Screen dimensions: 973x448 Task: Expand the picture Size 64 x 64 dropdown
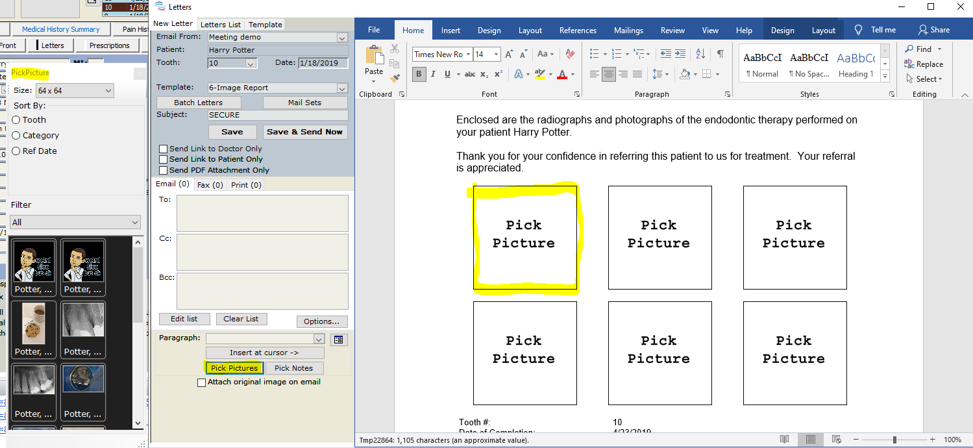[x=108, y=91]
